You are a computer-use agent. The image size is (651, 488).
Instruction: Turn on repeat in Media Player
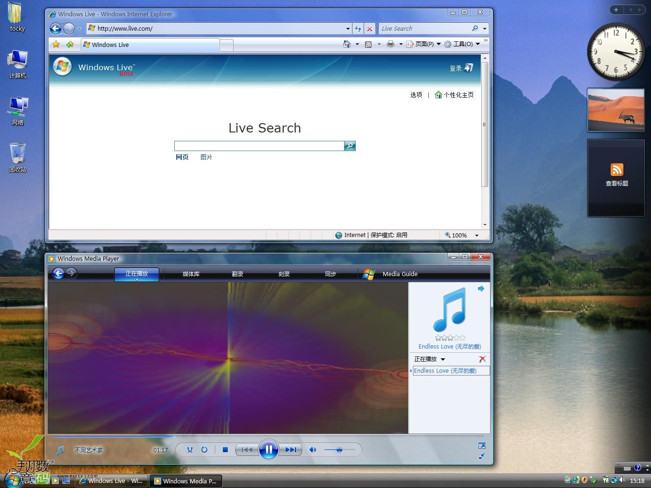[204, 449]
